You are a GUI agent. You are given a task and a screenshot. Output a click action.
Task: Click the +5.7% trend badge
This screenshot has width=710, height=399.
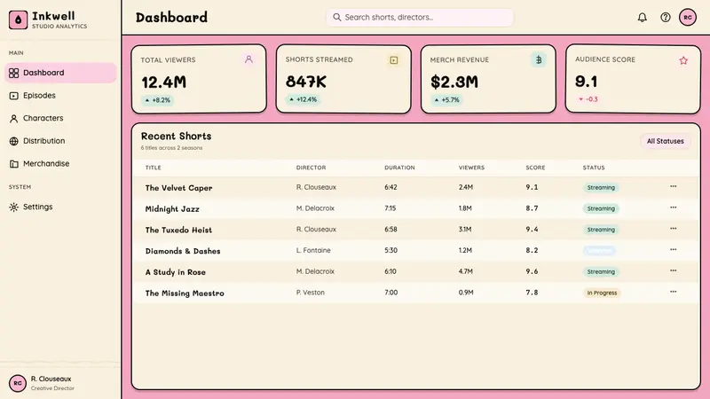point(447,100)
